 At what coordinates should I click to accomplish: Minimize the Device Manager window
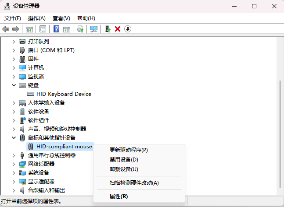point(234,6)
